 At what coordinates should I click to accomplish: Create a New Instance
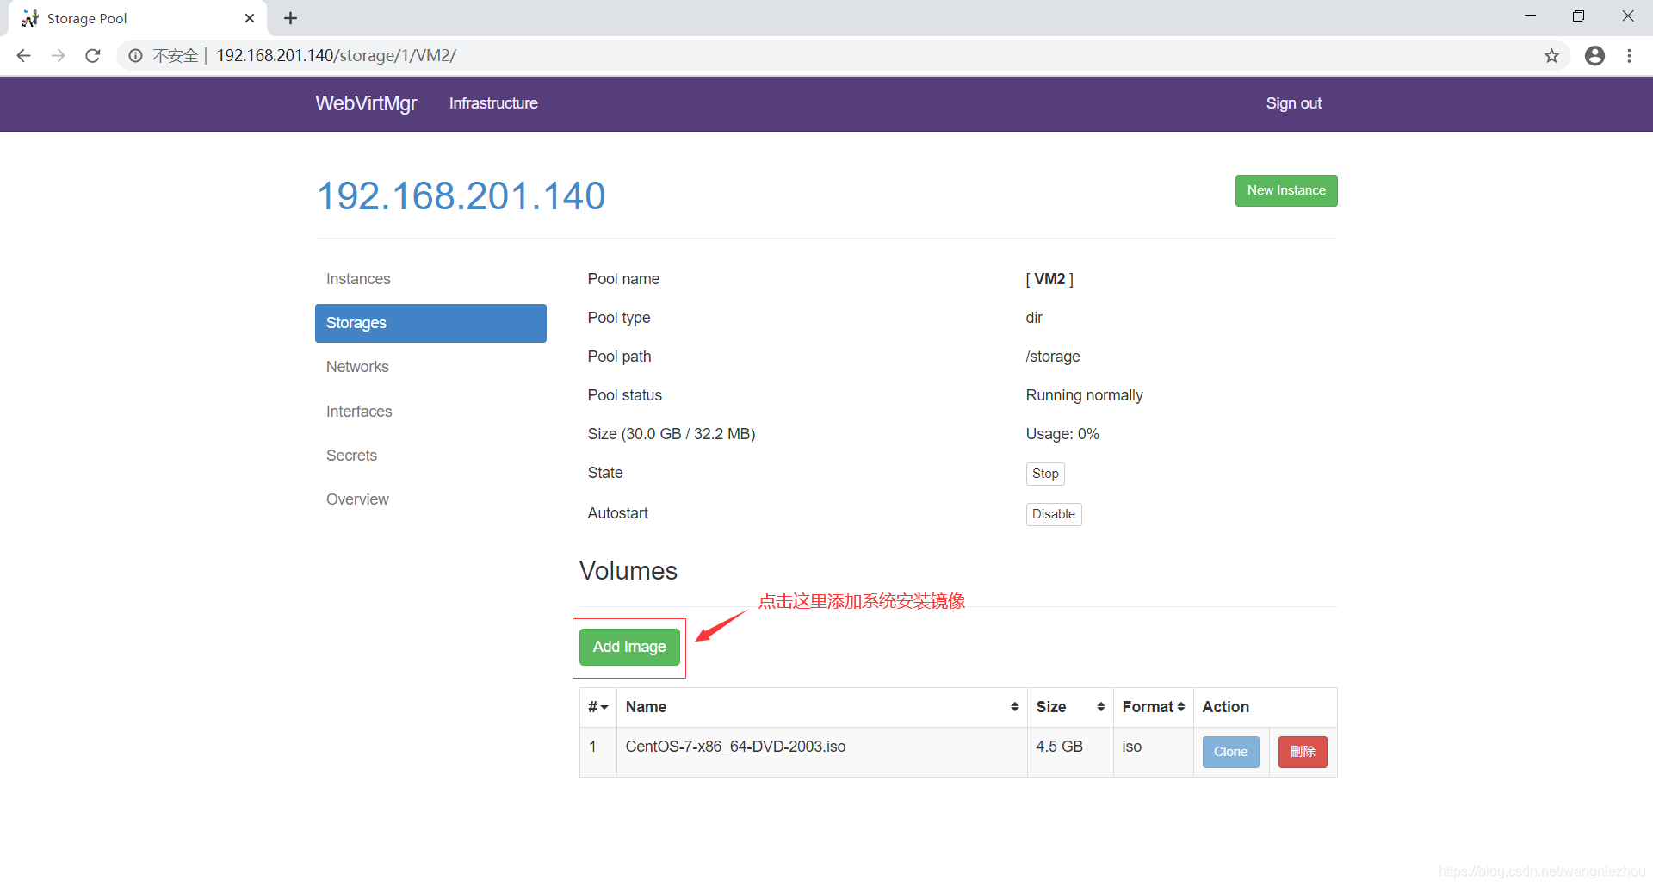(1286, 191)
